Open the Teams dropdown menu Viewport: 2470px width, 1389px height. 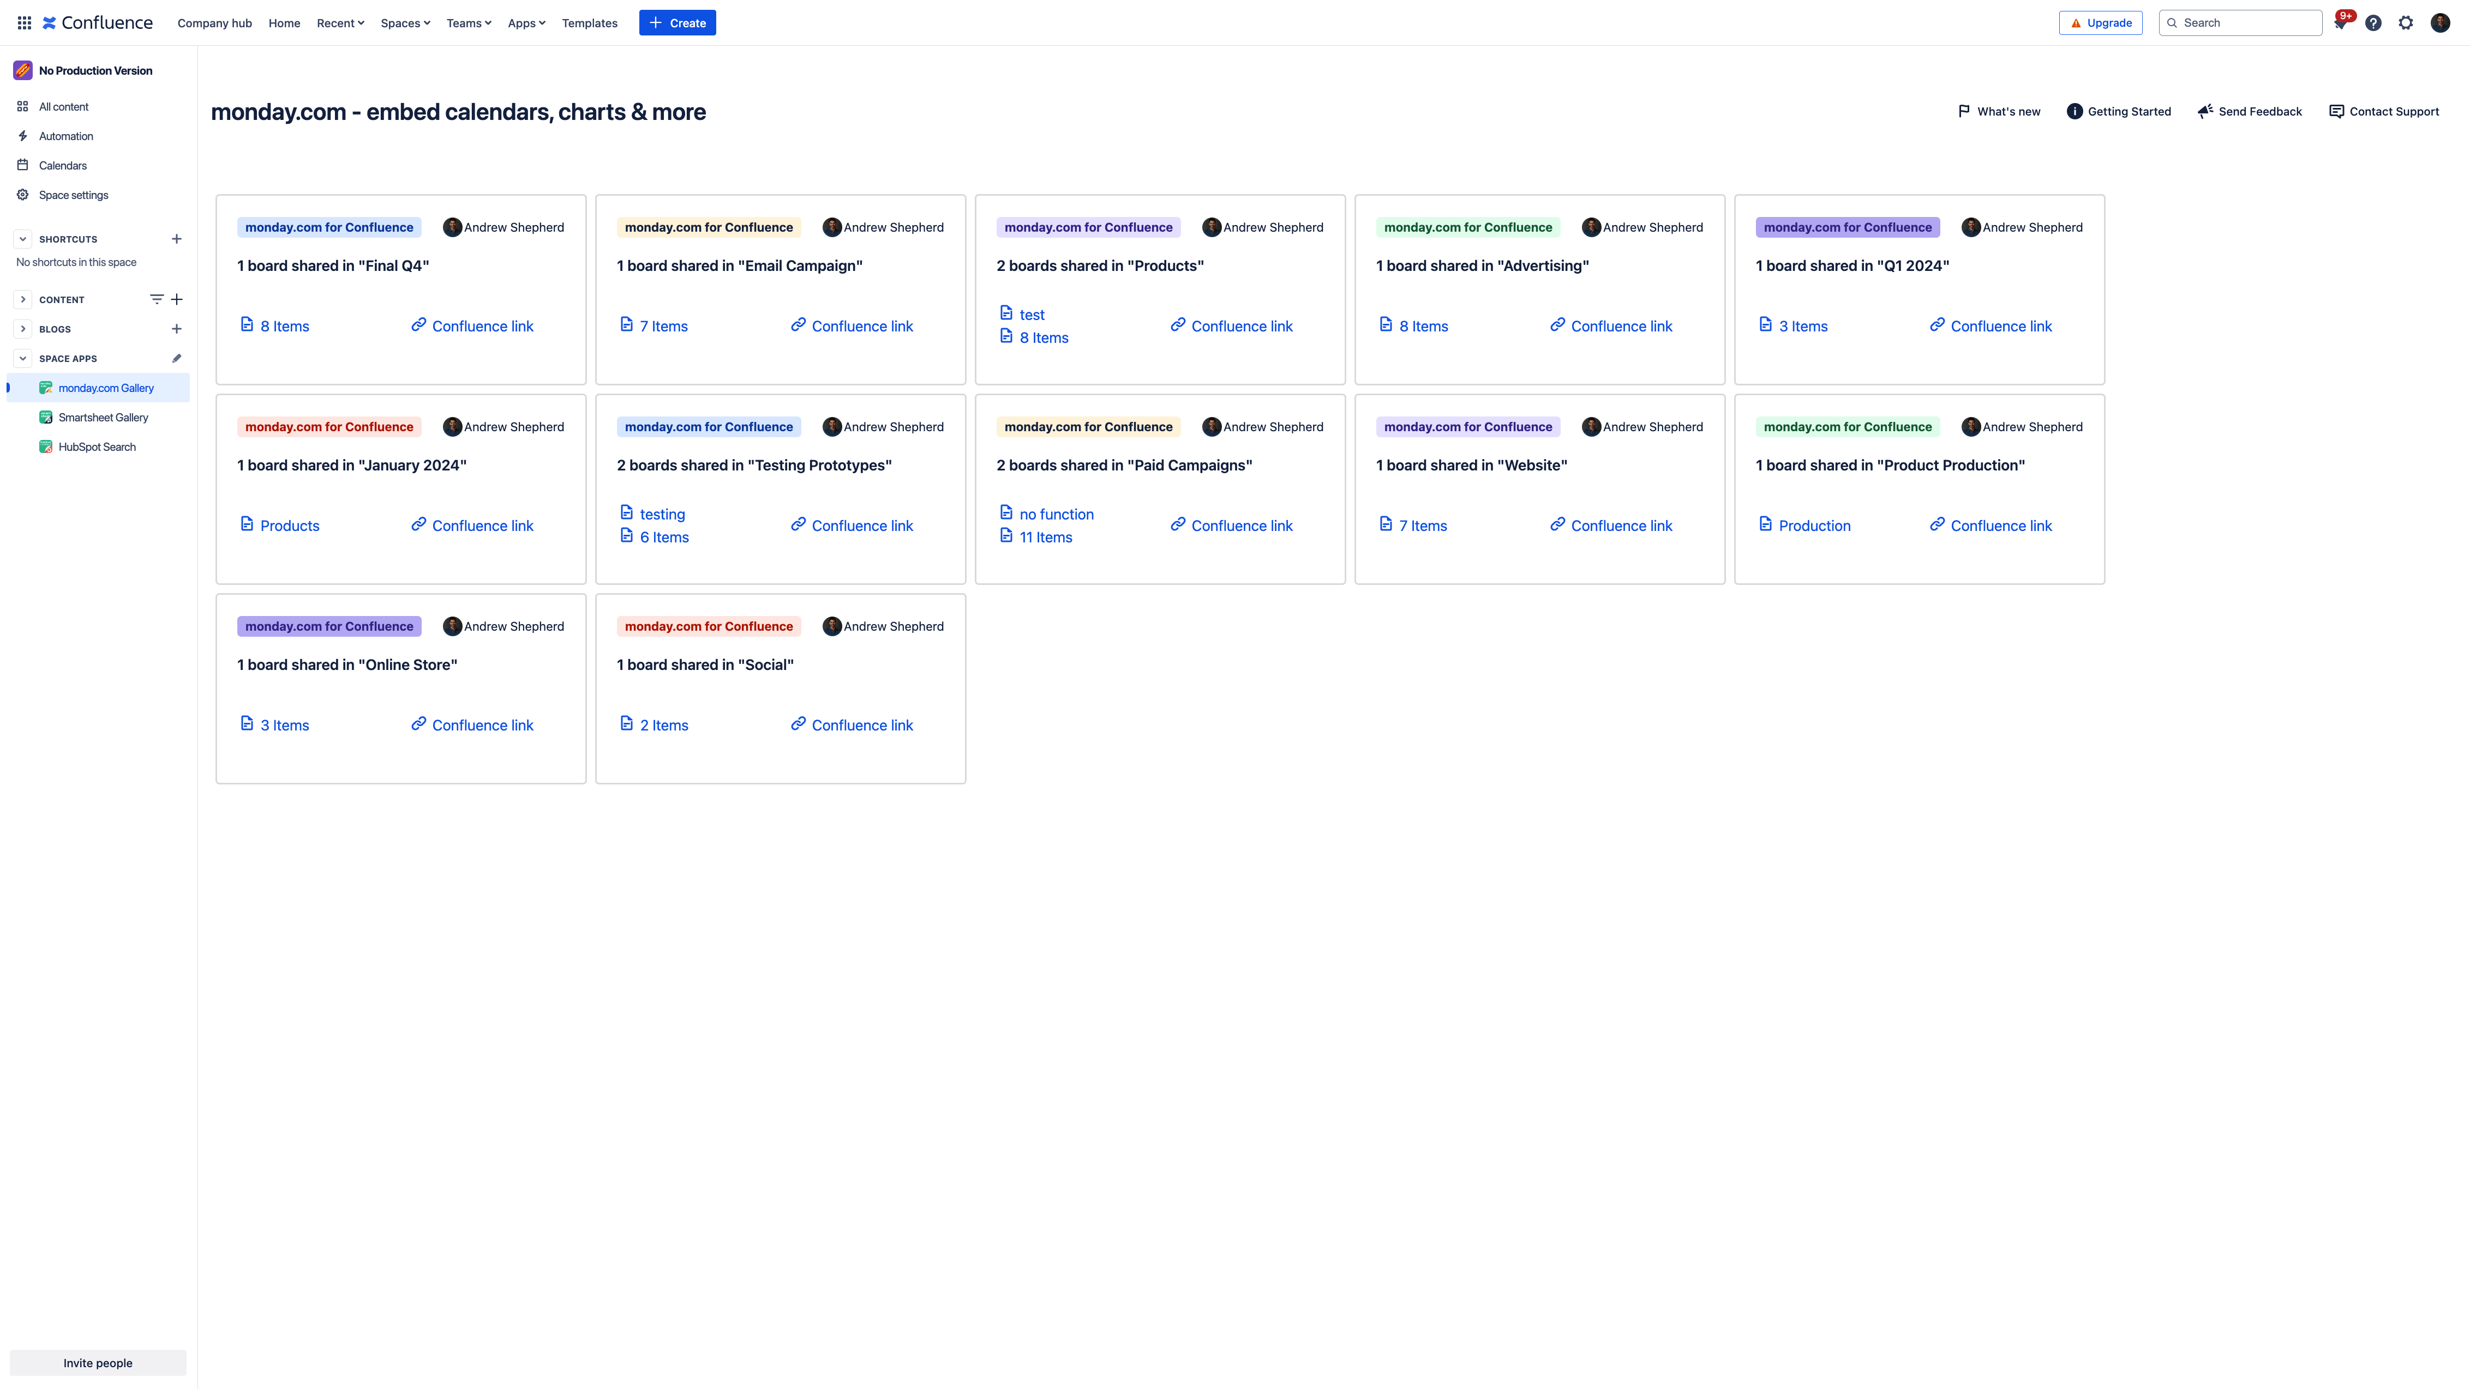[469, 23]
